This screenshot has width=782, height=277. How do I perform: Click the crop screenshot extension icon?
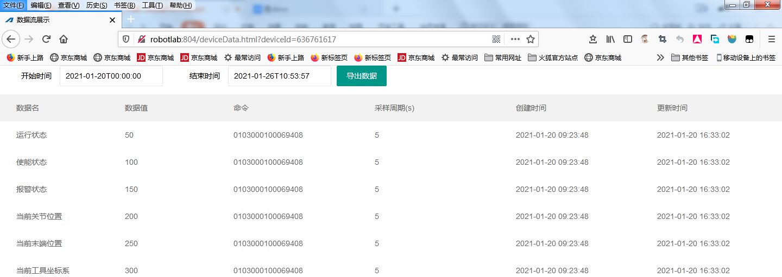662,39
